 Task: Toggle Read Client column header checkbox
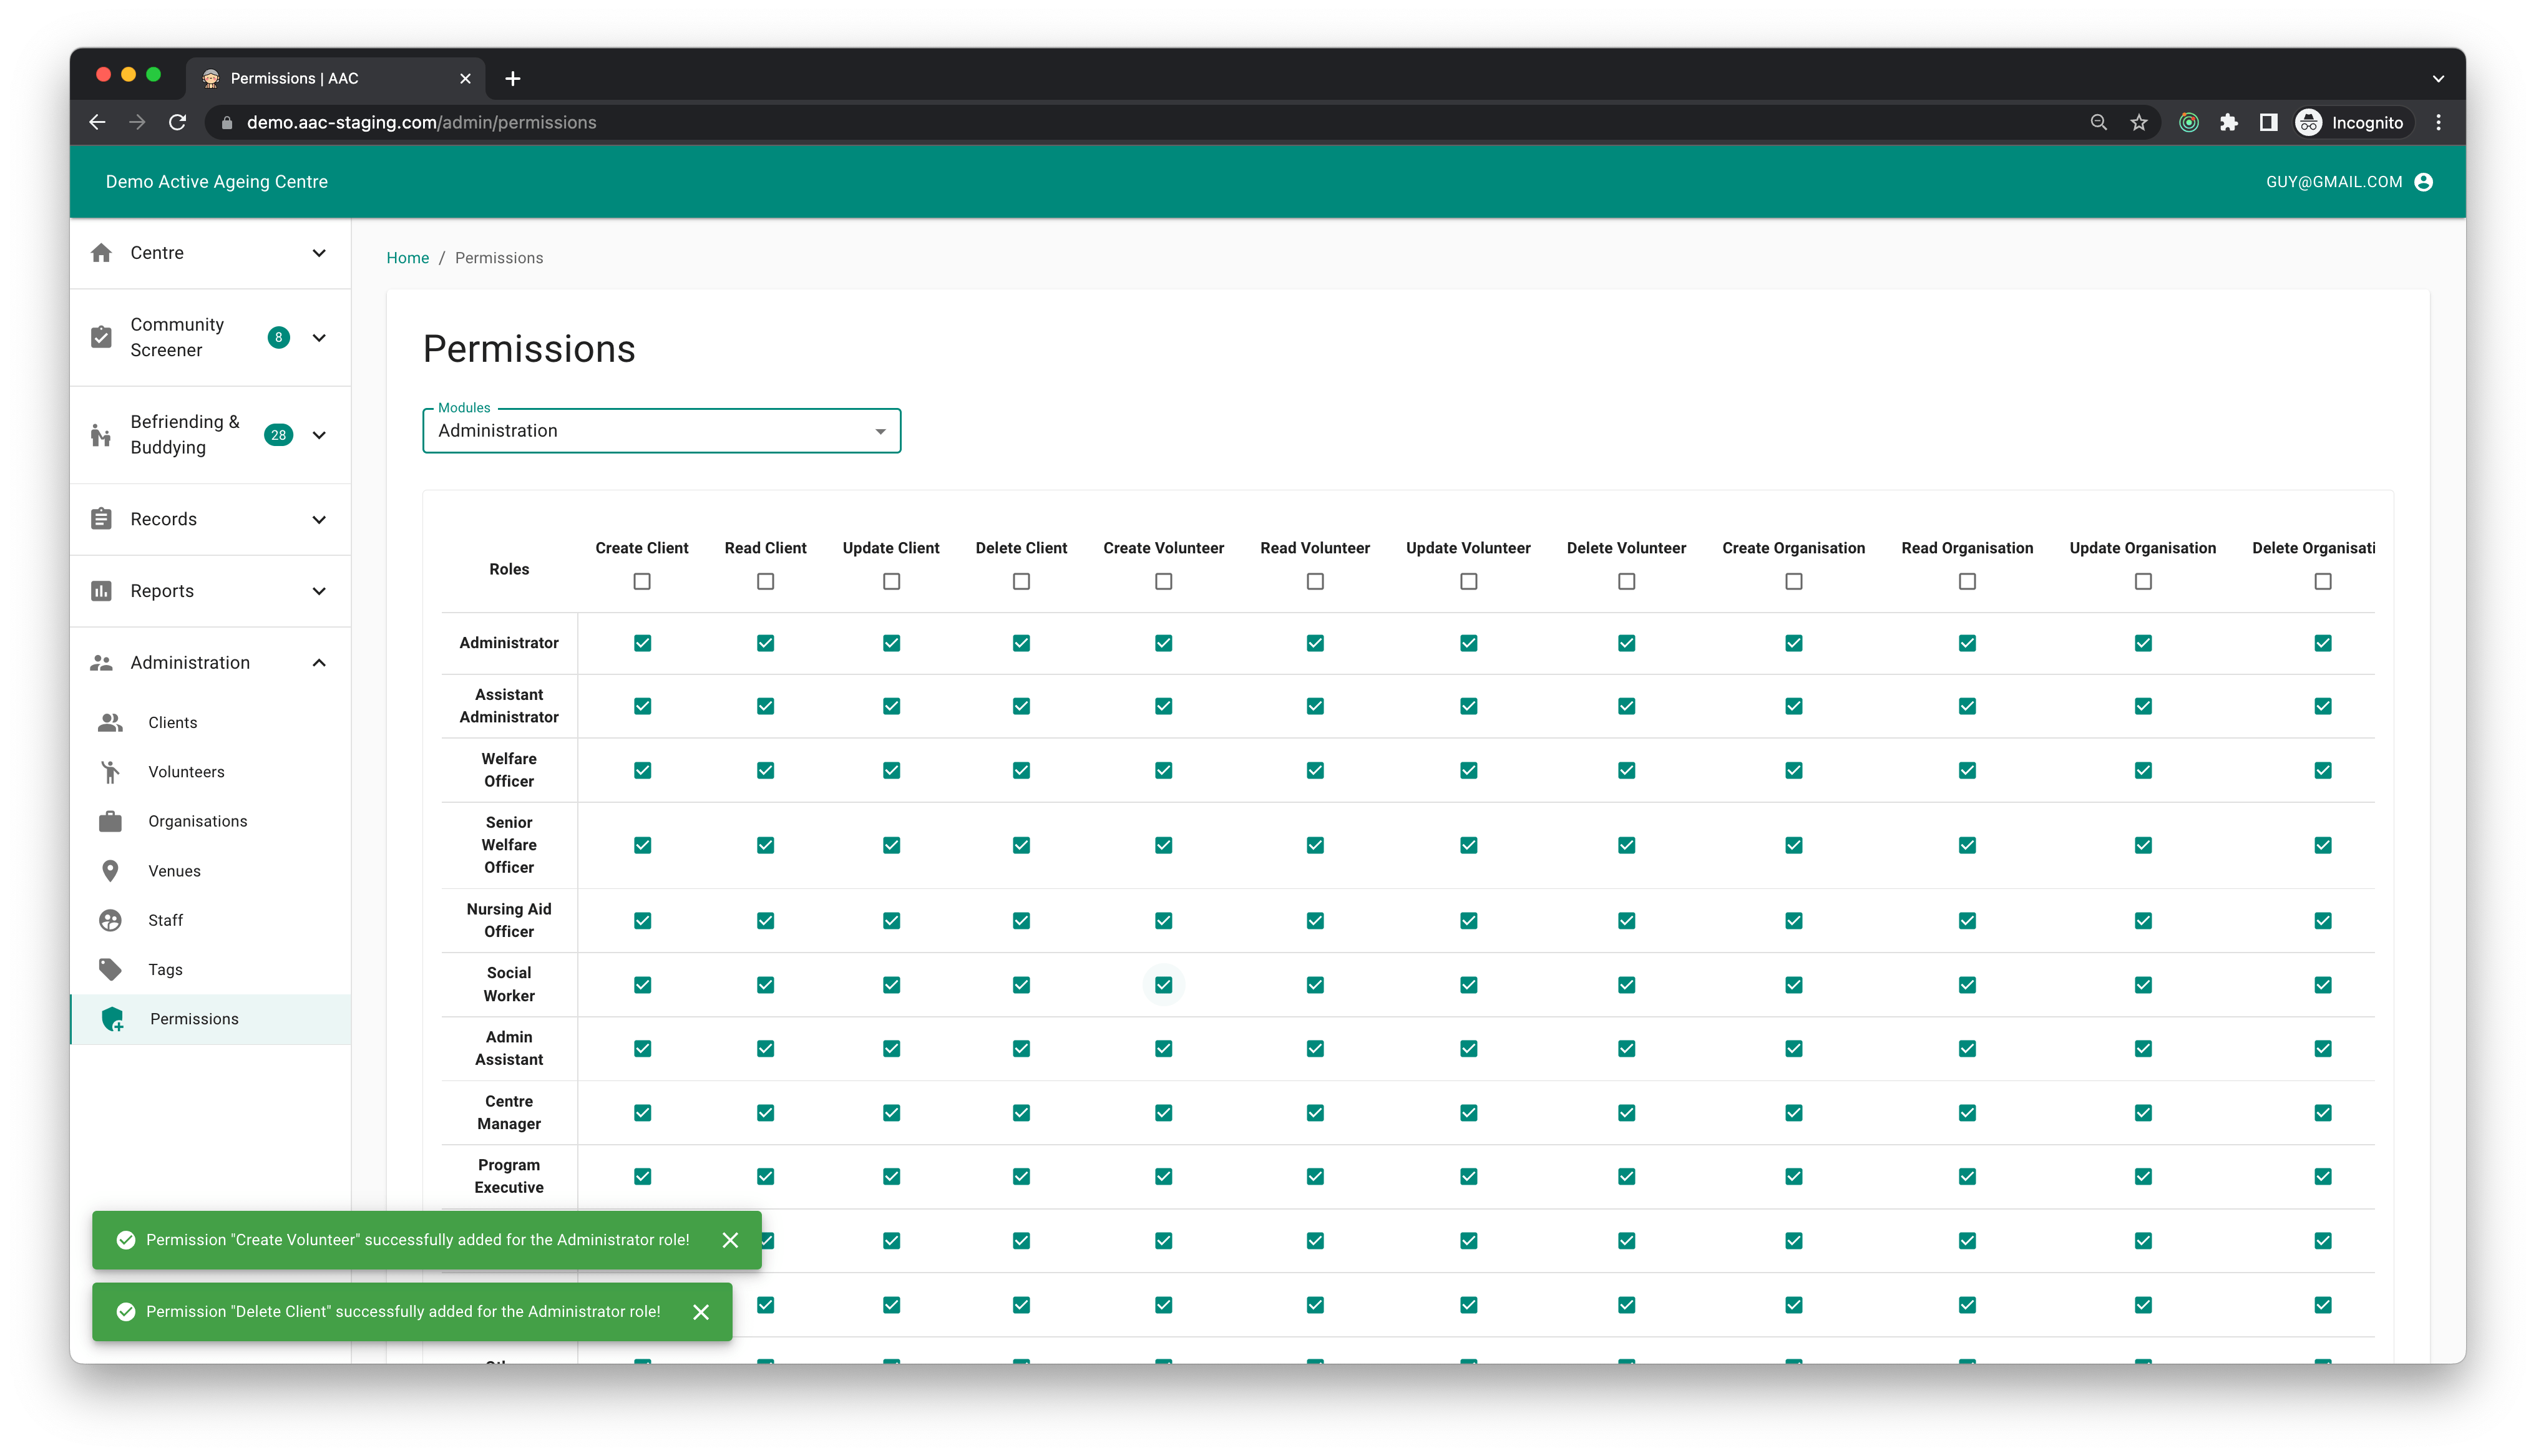pyautogui.click(x=765, y=581)
